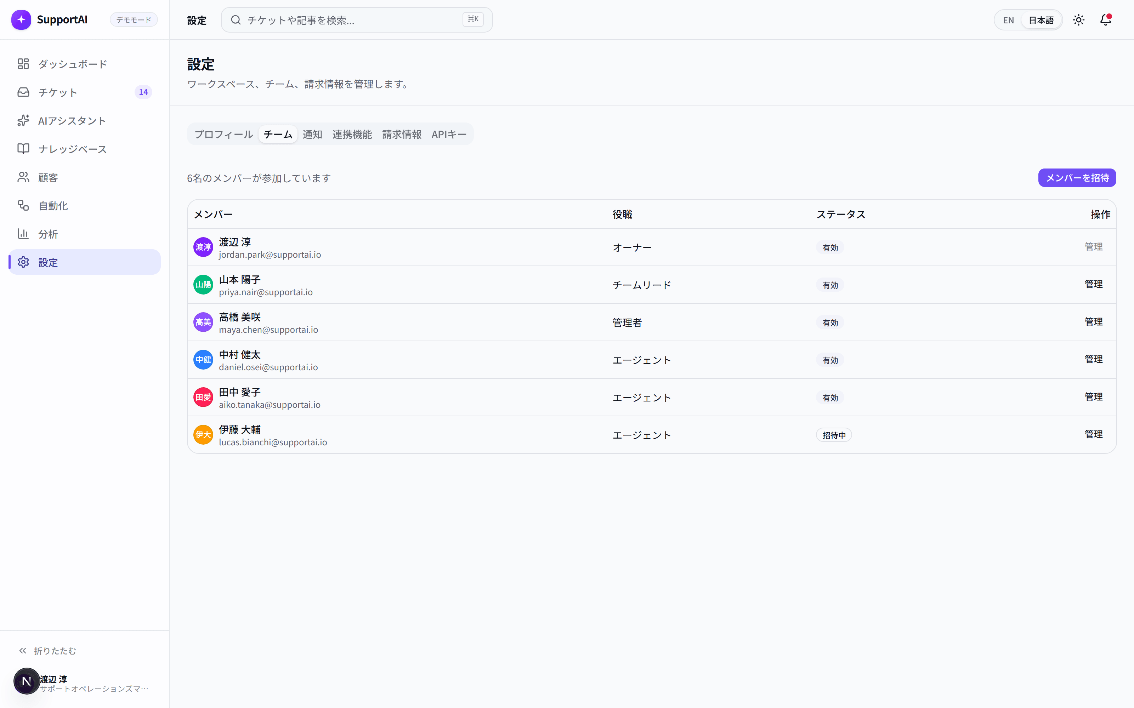The image size is (1134, 708).
Task: Open ダッシュボード grid icon in sidebar
Action: point(23,64)
